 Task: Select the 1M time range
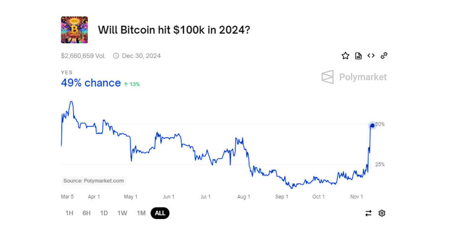click(x=141, y=213)
